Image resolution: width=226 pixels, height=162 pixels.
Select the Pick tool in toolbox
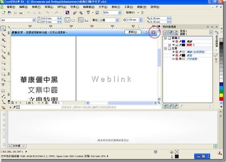pyautogui.click(x=3, y=28)
